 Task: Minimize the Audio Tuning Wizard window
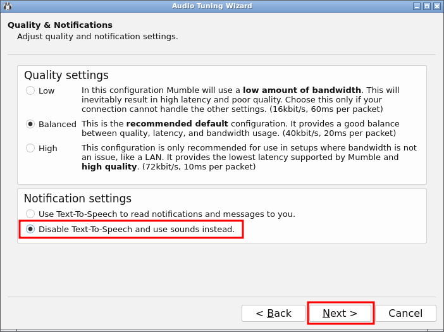click(x=417, y=6)
